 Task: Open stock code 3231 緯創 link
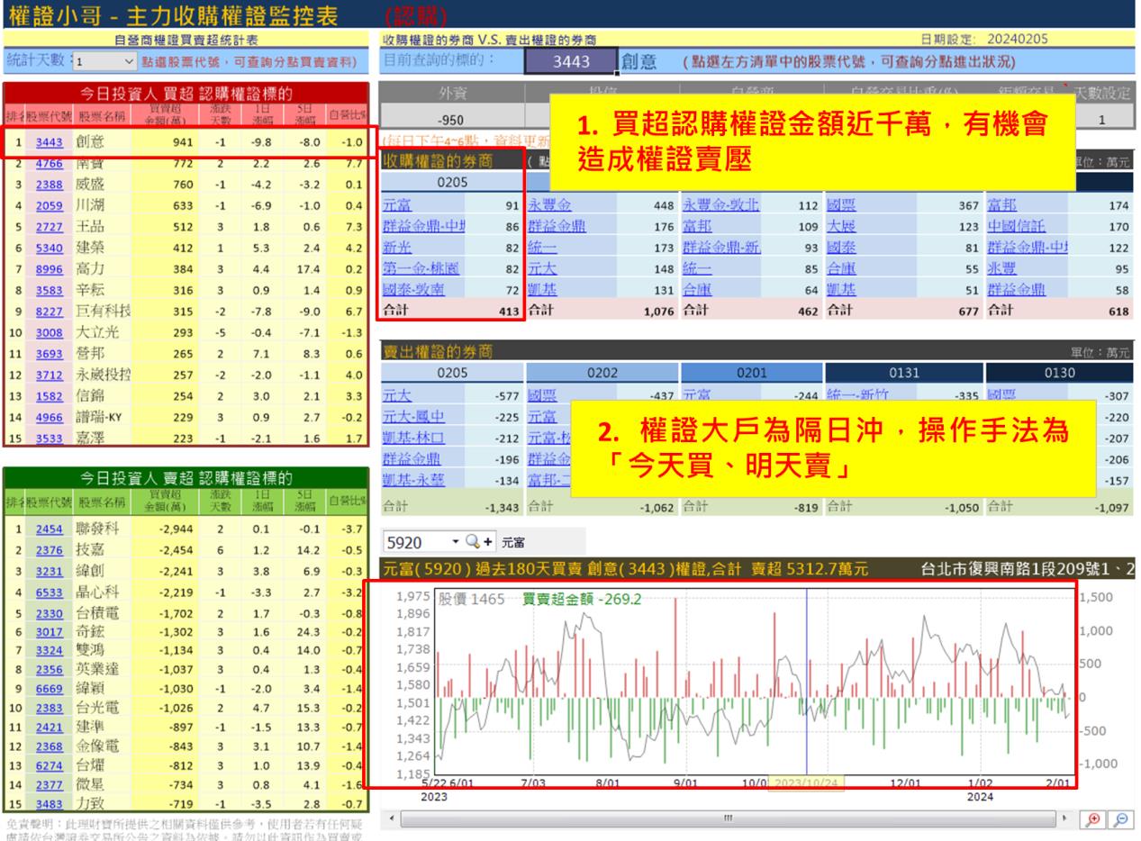tap(49, 570)
